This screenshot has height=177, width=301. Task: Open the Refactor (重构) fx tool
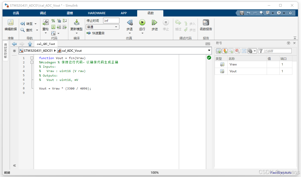coord(46,25)
